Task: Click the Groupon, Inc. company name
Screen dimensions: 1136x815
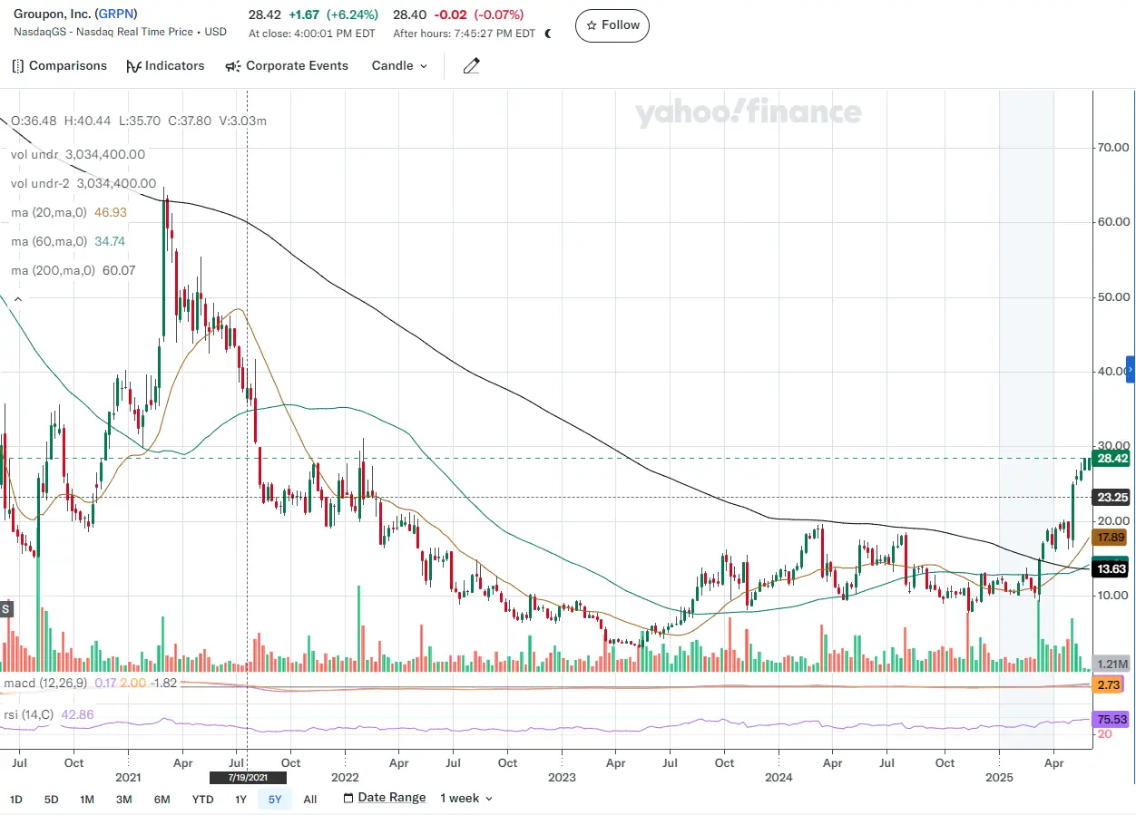Action: click(54, 15)
